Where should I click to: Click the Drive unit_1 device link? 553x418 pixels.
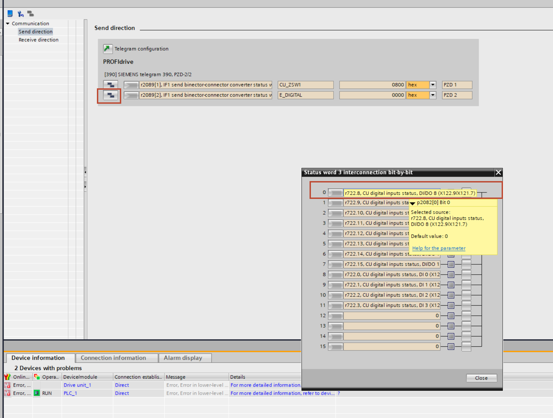click(x=77, y=385)
